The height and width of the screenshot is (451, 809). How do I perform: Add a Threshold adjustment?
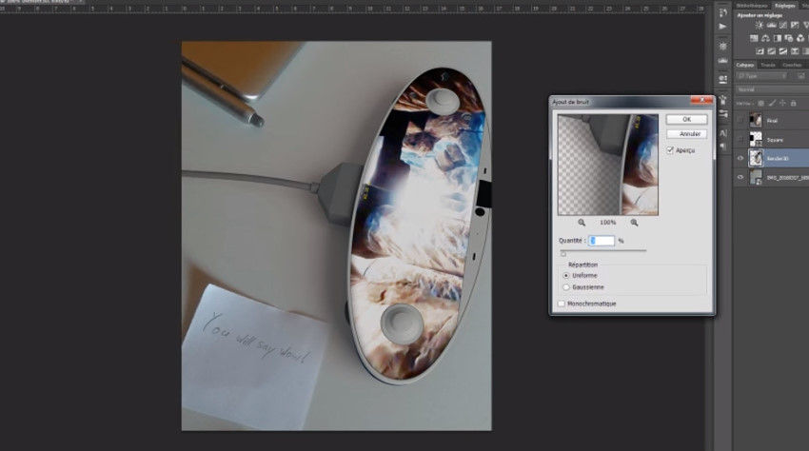point(783,51)
